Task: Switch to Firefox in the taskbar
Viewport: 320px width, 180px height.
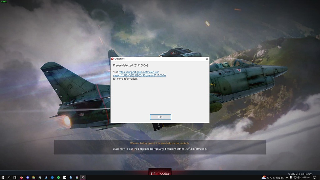Action: pos(22,177)
